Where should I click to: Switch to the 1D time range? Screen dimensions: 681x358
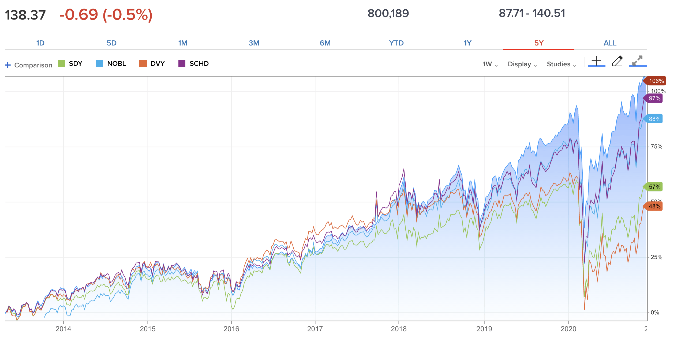tap(40, 43)
